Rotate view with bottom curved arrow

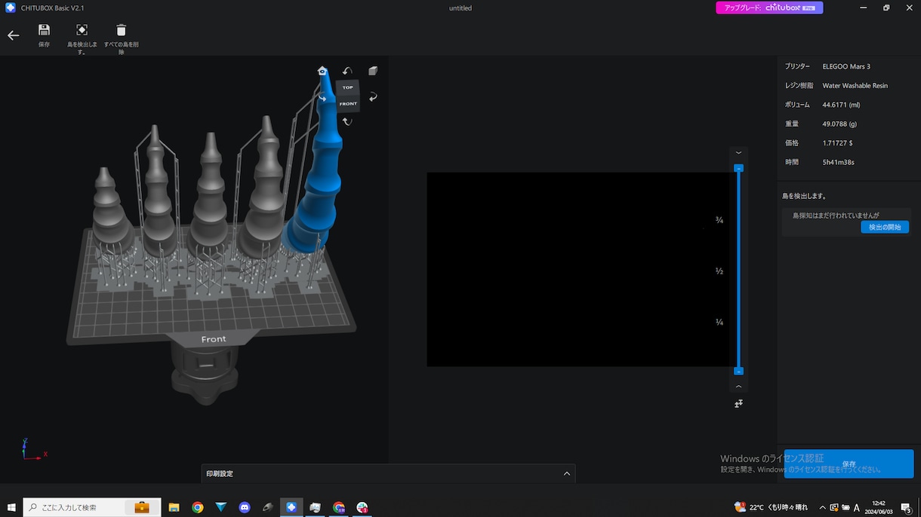[347, 121]
